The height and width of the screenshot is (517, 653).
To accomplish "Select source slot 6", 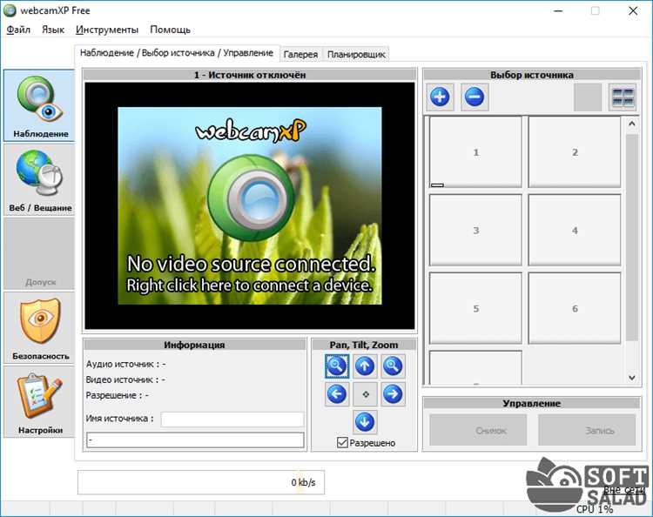I will click(x=575, y=308).
